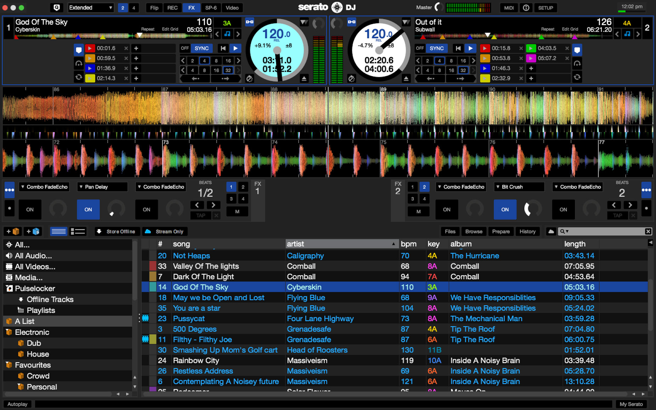656x410 pixels.
Task: Click the Stream Only filter button
Action: [165, 231]
